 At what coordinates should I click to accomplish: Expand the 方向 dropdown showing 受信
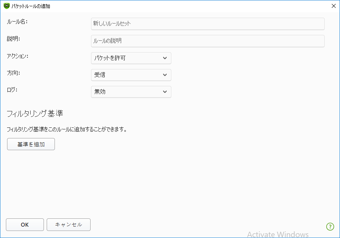131,75
